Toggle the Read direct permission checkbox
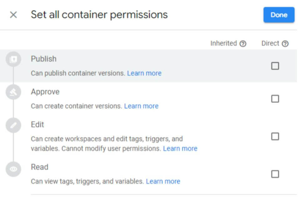The image size is (299, 205). click(x=275, y=174)
